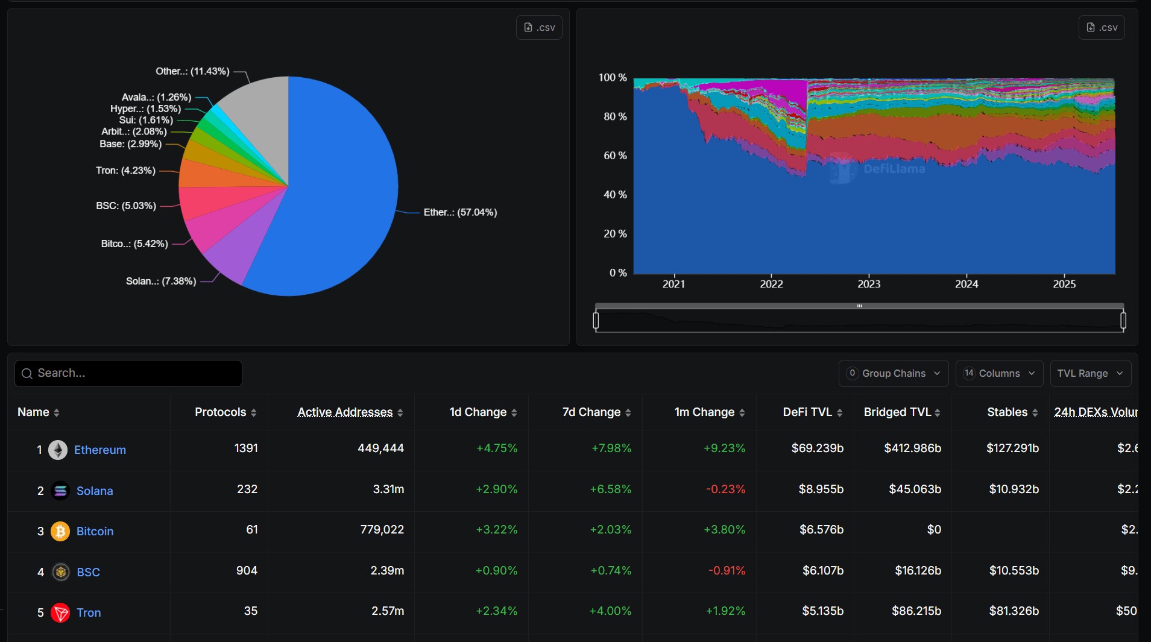Click the BSC logo icon

point(60,572)
